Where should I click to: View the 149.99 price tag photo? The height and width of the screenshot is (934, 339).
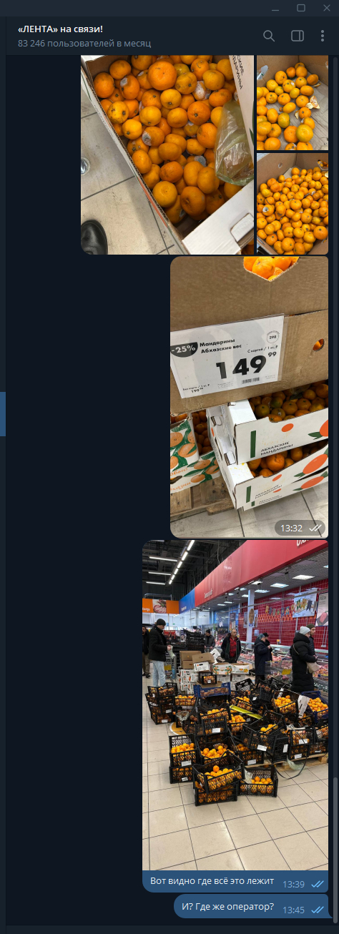pyautogui.click(x=249, y=397)
